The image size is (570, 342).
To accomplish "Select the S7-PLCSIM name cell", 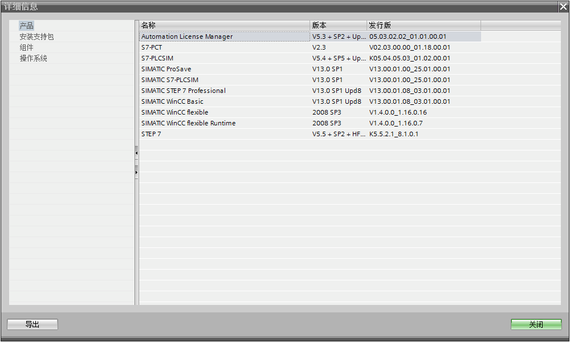I will (x=224, y=58).
